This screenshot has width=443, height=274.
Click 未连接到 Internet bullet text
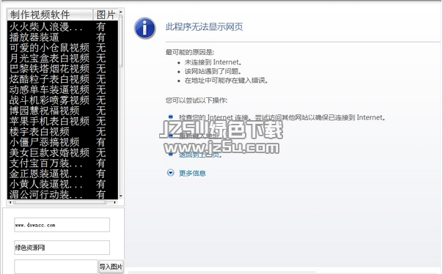coord(213,62)
